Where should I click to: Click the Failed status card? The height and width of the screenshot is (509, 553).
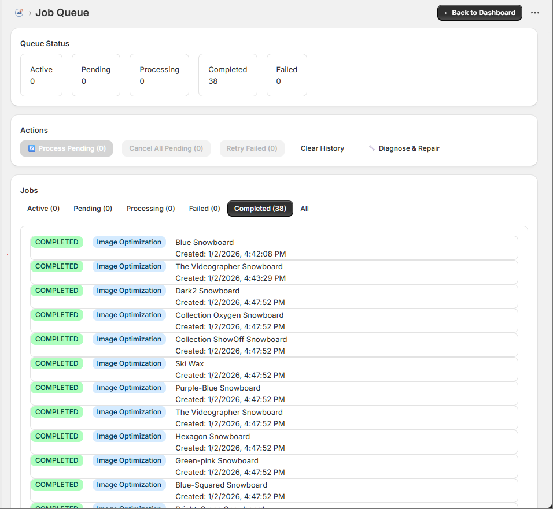pos(287,75)
